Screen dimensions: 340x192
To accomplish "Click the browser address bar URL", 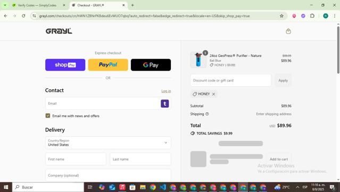I will point(144,16).
